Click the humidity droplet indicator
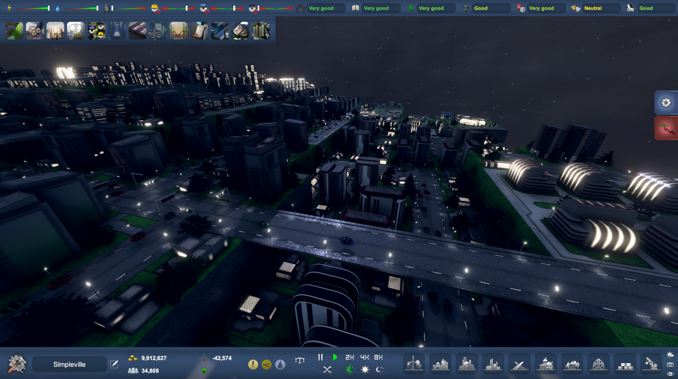678x379 pixels. [x=280, y=365]
